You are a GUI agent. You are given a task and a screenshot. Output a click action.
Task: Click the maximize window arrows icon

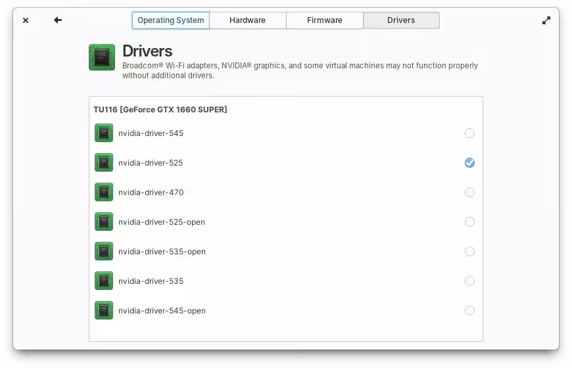(x=546, y=20)
